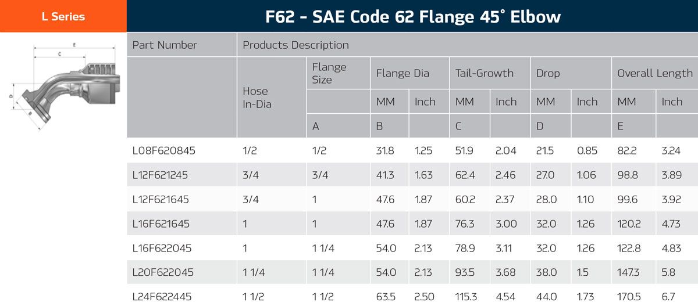Click the Products Description header
The width and height of the screenshot is (698, 306).
(x=295, y=45)
